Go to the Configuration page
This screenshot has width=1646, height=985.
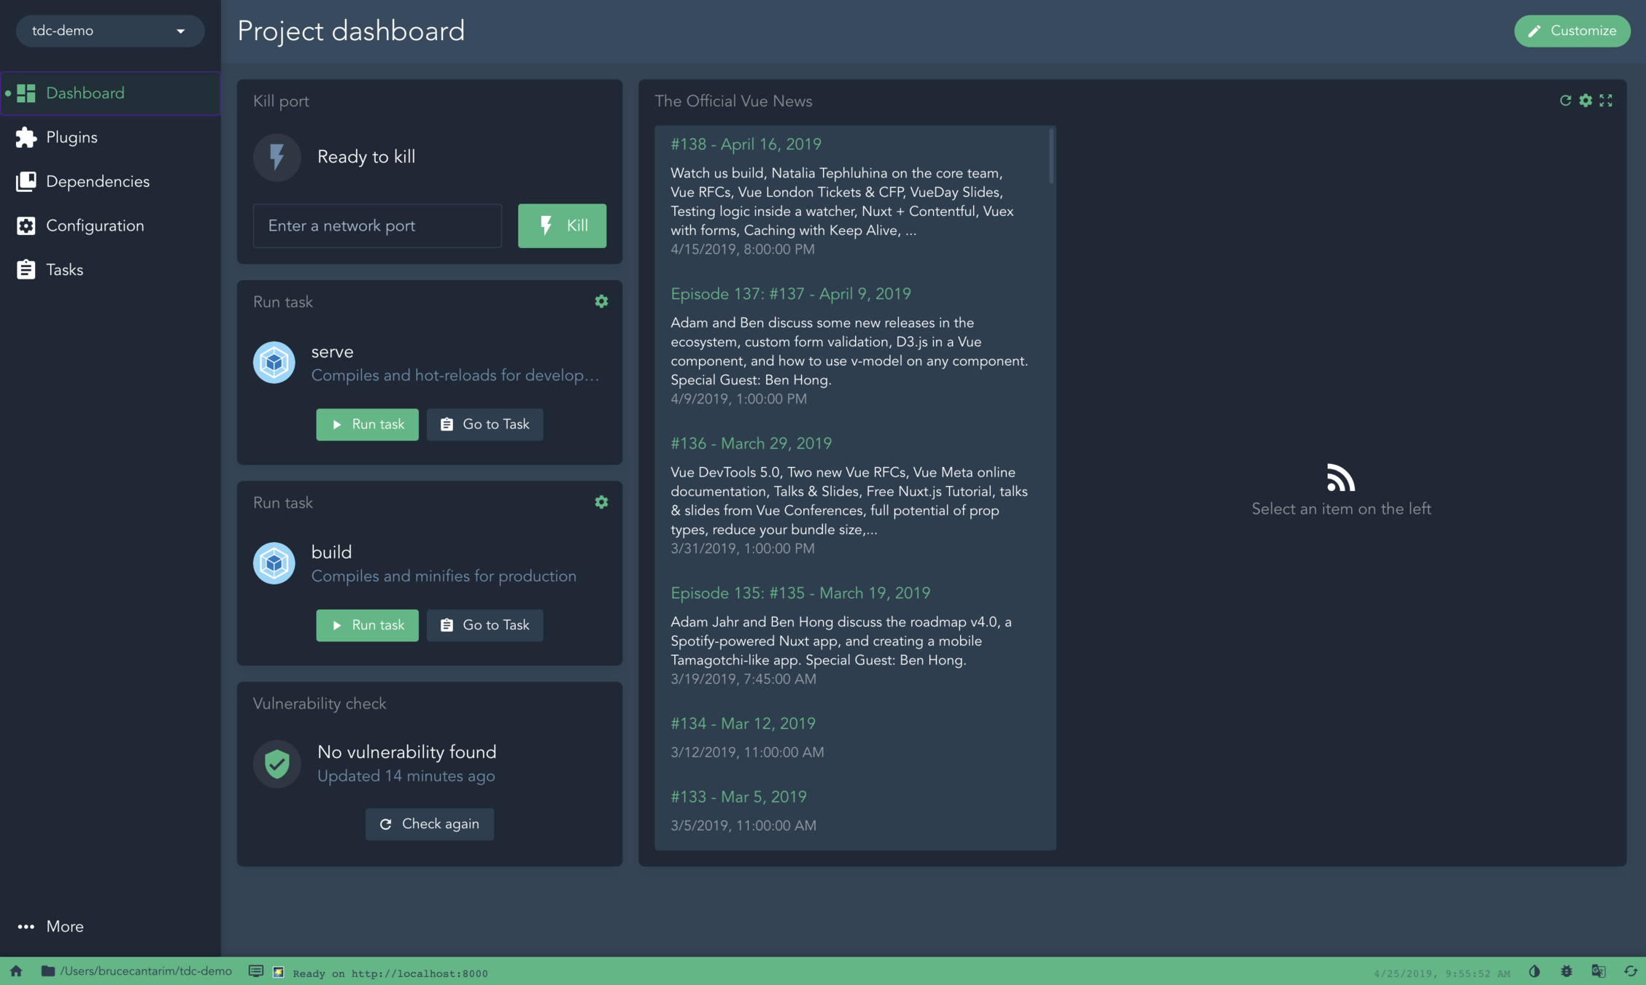pyautogui.click(x=94, y=225)
